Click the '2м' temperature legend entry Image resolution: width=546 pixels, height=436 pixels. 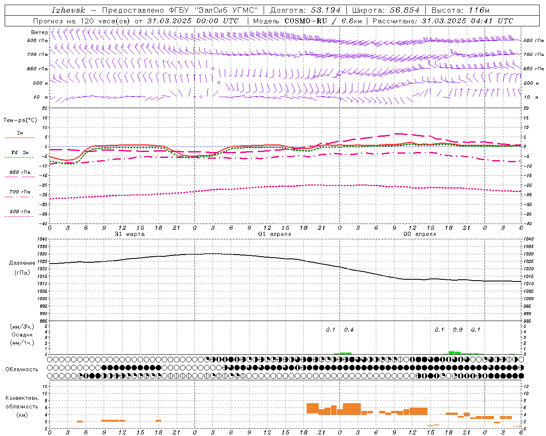[20, 133]
